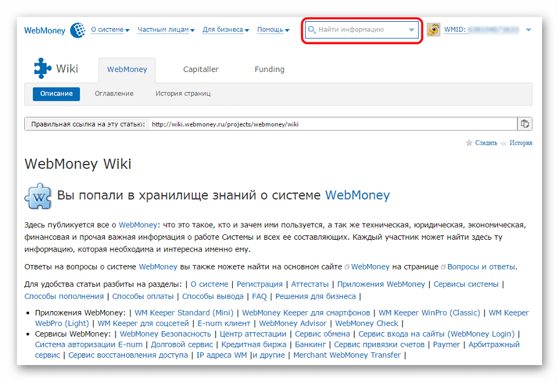Open the Регистрация section link
Screen dimensions: 559x382
tap(260, 284)
